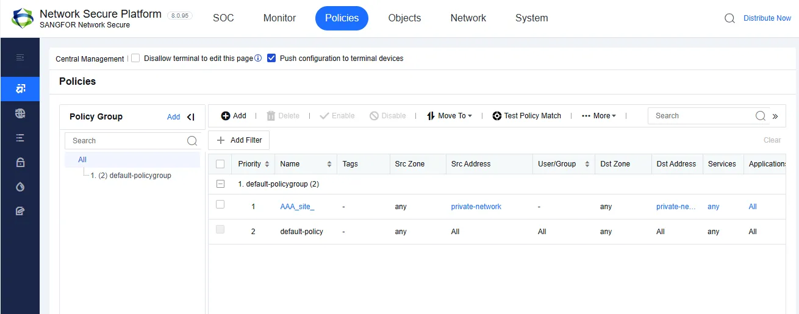The height and width of the screenshot is (314, 799).
Task: Click the info icon beside Disallow terminal
Action: point(258,59)
